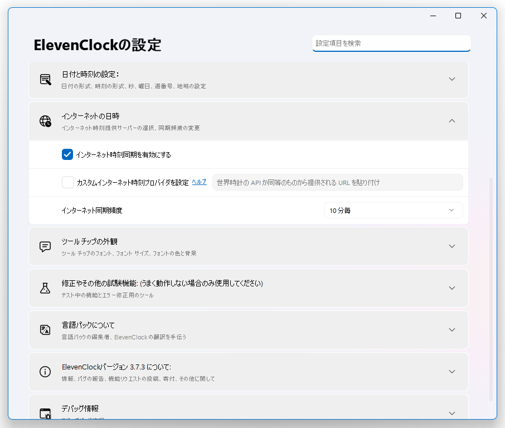Maximize the ElevenClock settings window

tap(458, 16)
